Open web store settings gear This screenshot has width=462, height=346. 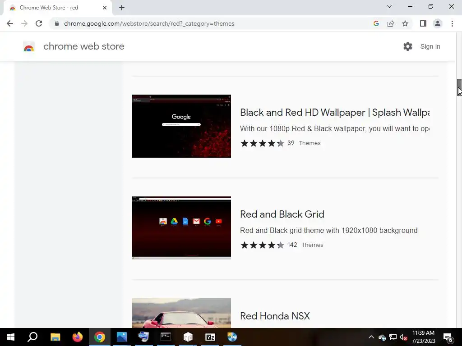pyautogui.click(x=408, y=46)
